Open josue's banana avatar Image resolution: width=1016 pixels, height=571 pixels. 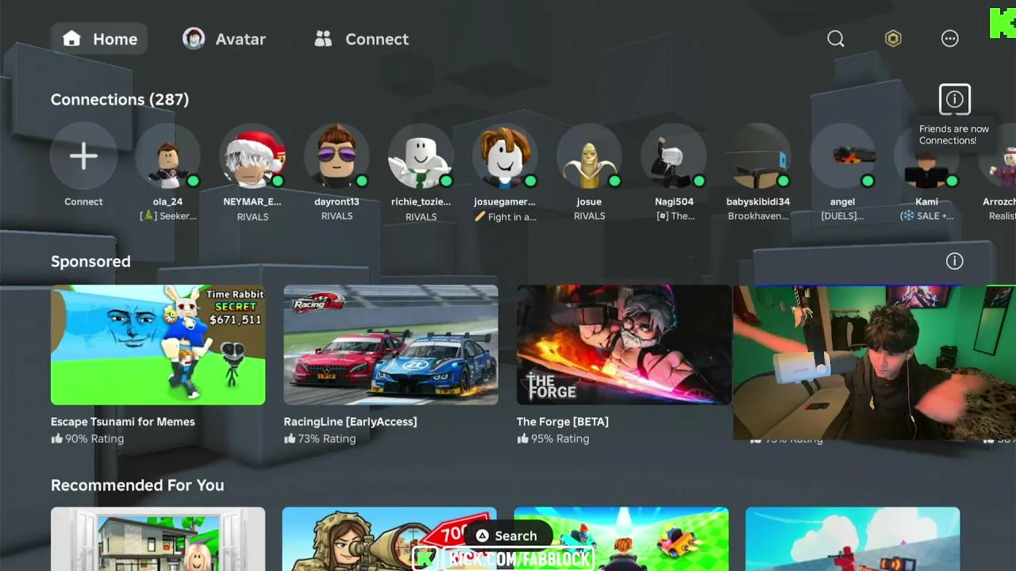(589, 156)
